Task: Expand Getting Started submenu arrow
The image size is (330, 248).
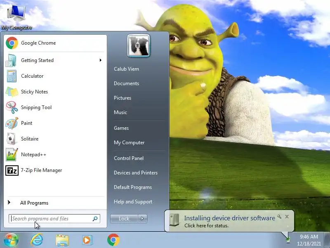Action: click(x=101, y=60)
